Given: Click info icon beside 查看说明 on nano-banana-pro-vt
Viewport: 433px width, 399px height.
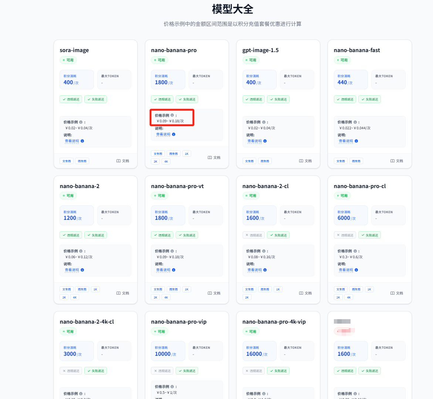Looking at the screenshot, I should (173, 270).
